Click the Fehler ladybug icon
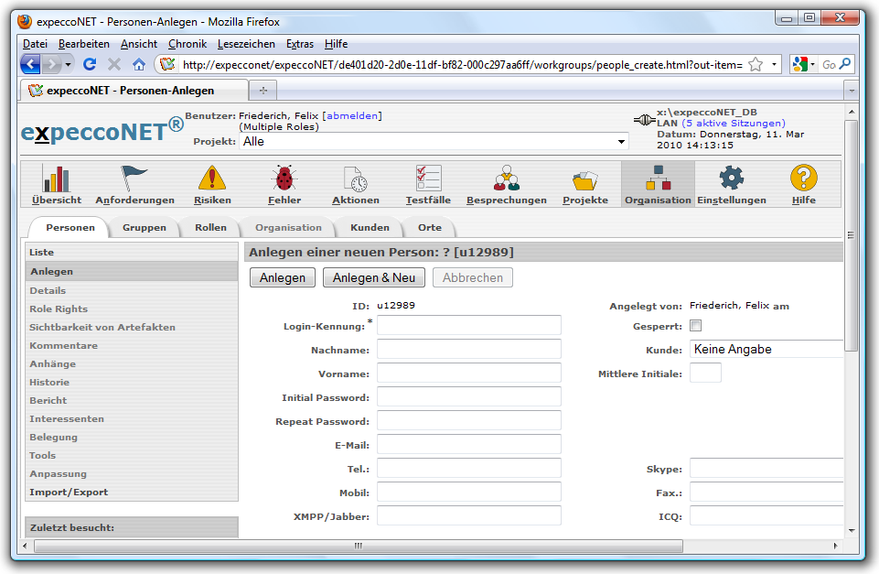 click(x=284, y=179)
